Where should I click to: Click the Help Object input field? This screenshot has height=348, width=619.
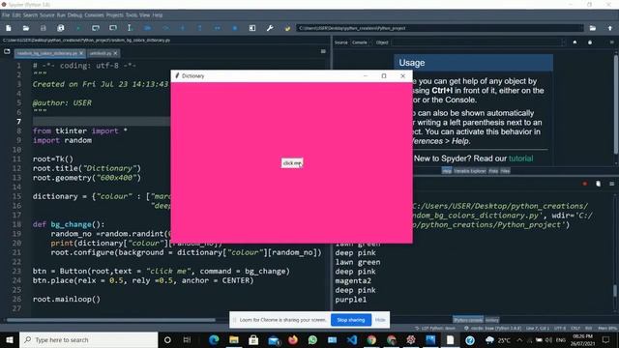[x=478, y=43]
